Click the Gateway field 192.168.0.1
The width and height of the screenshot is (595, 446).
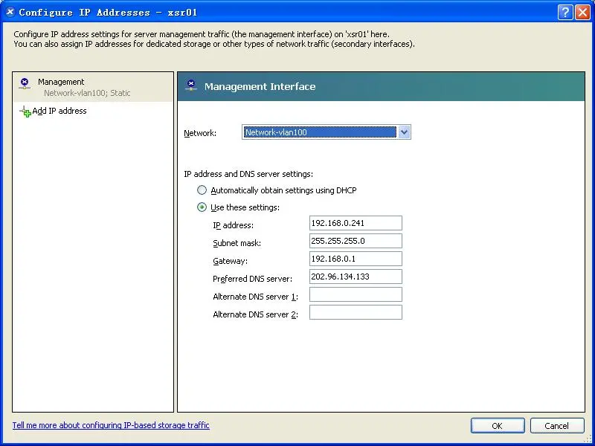356,259
